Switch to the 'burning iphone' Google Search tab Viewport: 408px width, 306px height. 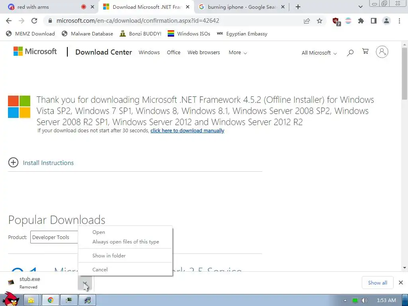(x=241, y=7)
